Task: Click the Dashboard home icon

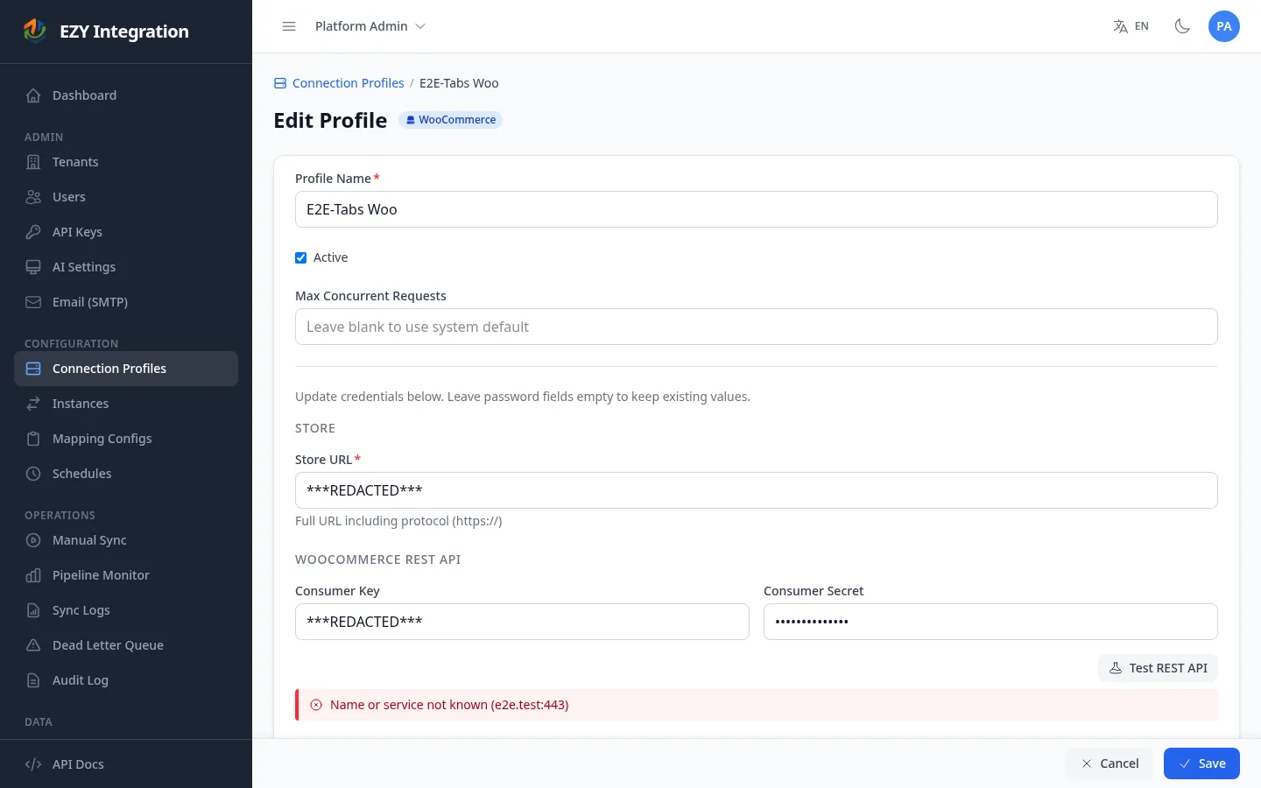Action: [x=33, y=95]
